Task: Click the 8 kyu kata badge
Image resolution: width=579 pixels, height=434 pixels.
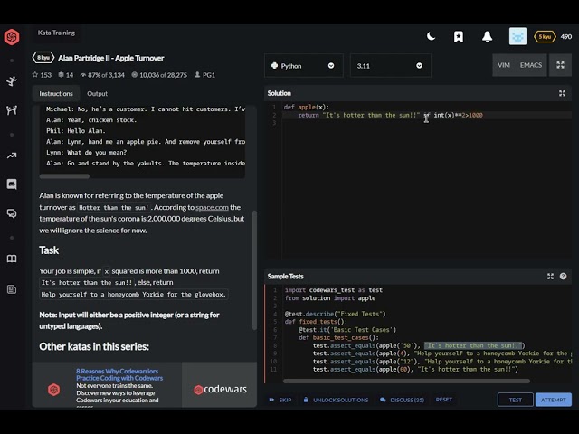Action: [43, 58]
